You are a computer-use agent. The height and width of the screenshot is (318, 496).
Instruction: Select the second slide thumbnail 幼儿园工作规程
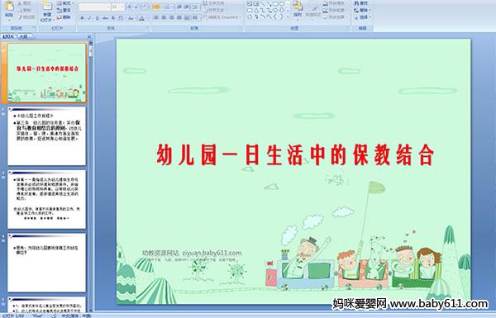(46, 136)
